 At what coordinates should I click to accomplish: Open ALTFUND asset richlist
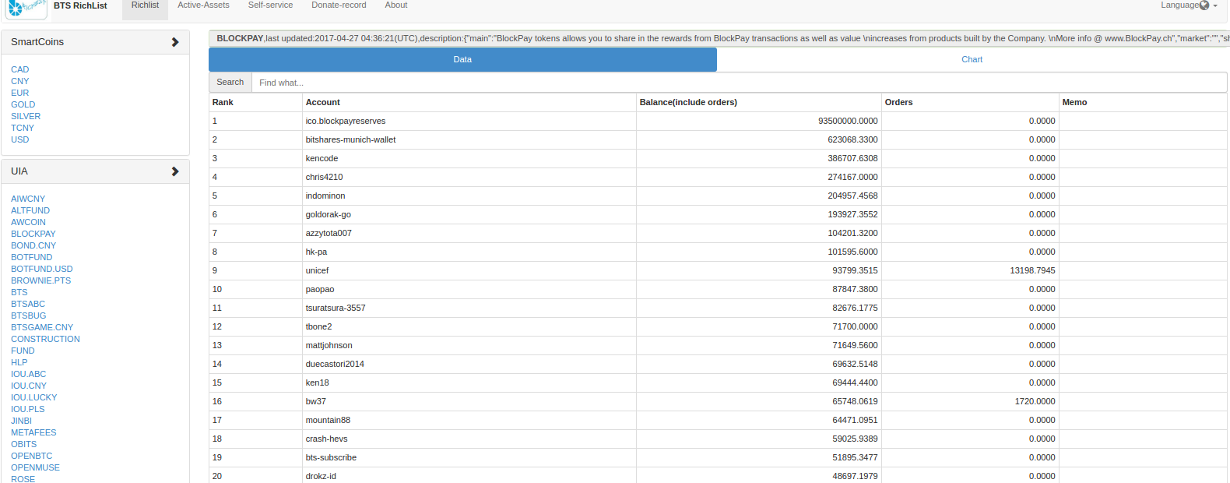pyautogui.click(x=30, y=210)
